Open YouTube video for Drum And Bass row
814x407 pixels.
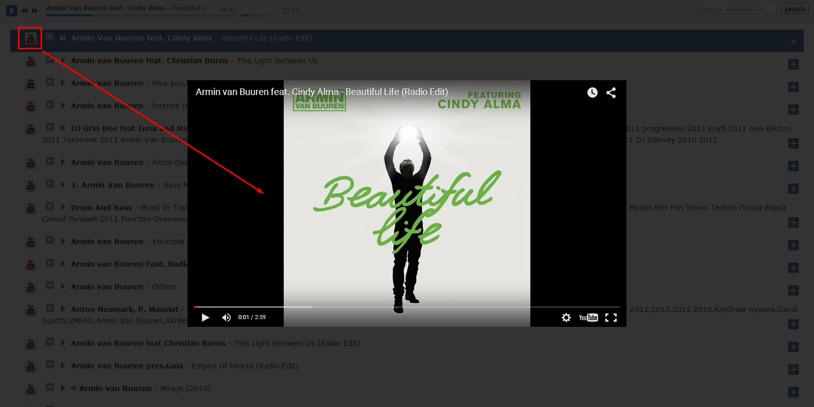(x=30, y=208)
